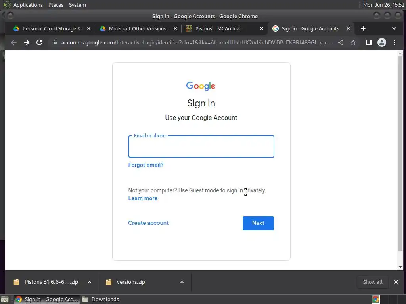Open Pistons B1.6.6-6 zip download
The height and width of the screenshot is (304, 406).
coord(51,282)
